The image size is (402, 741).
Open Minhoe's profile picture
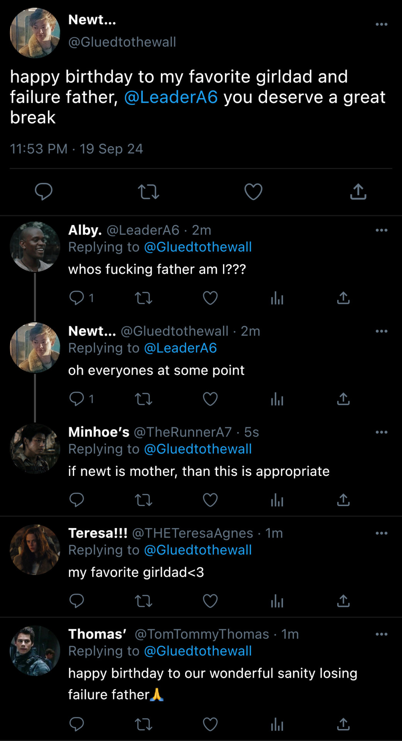coord(35,449)
